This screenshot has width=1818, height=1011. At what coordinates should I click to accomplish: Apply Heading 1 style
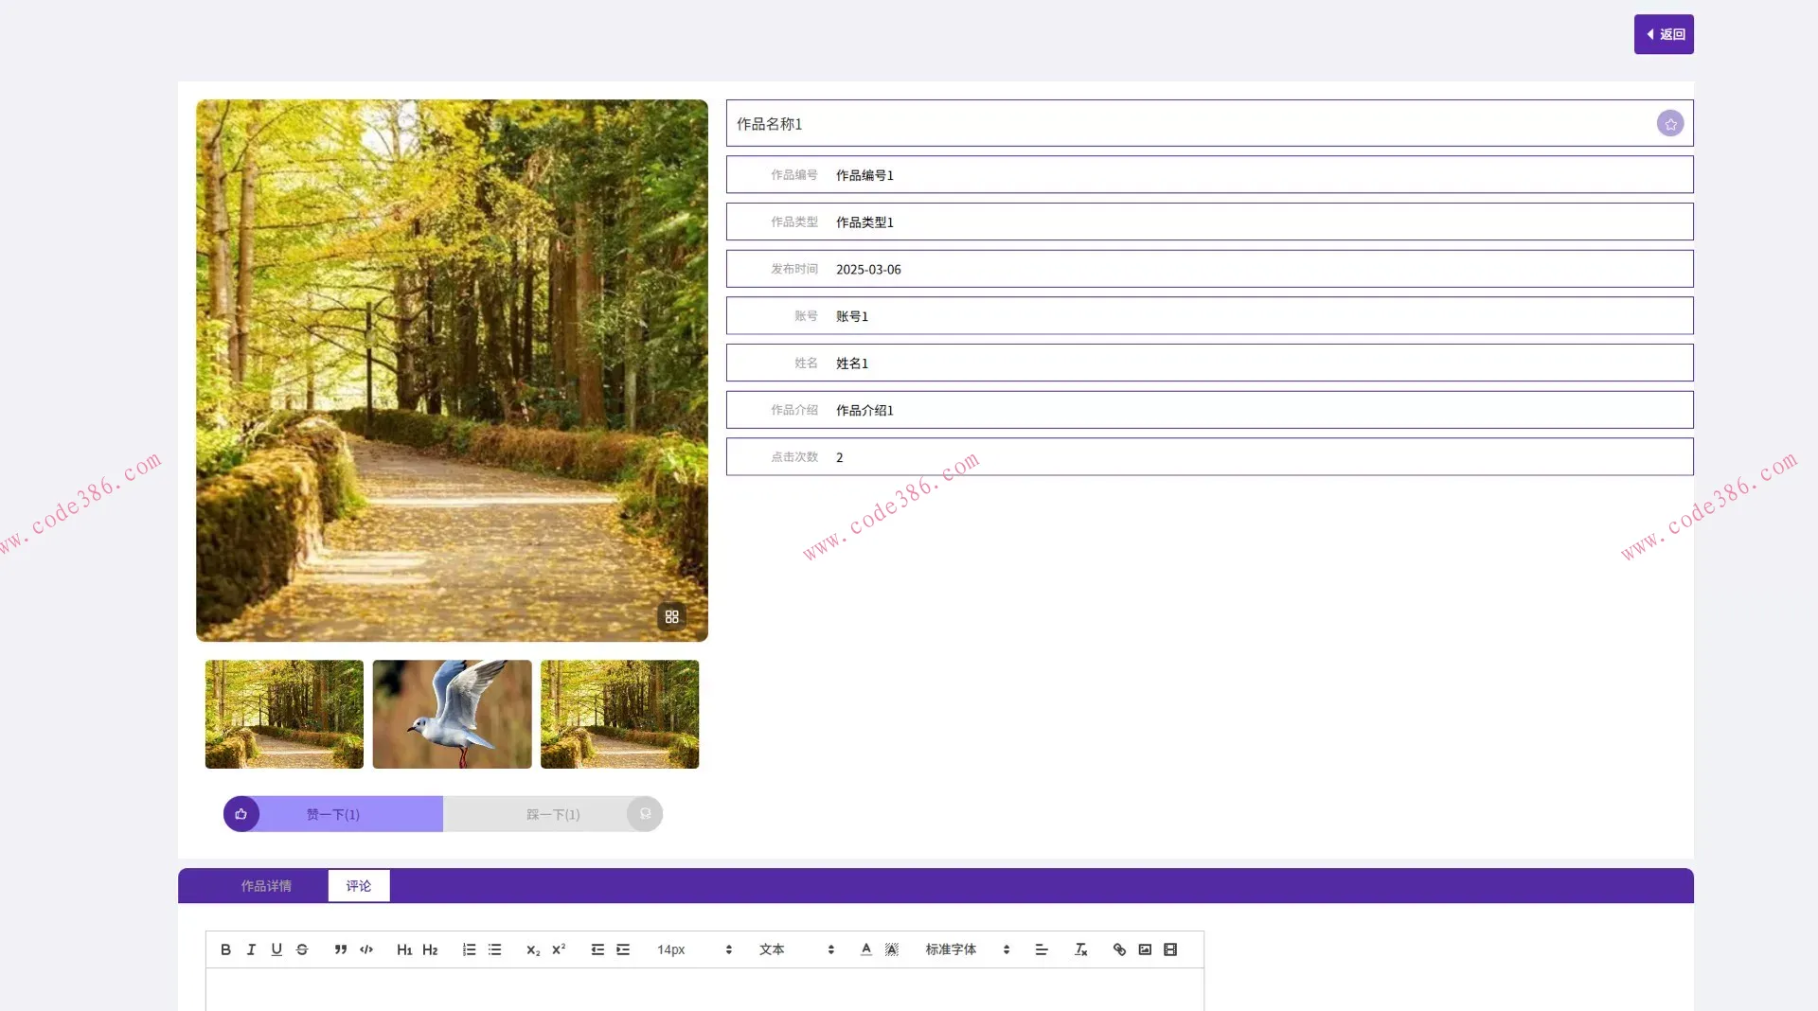404,949
